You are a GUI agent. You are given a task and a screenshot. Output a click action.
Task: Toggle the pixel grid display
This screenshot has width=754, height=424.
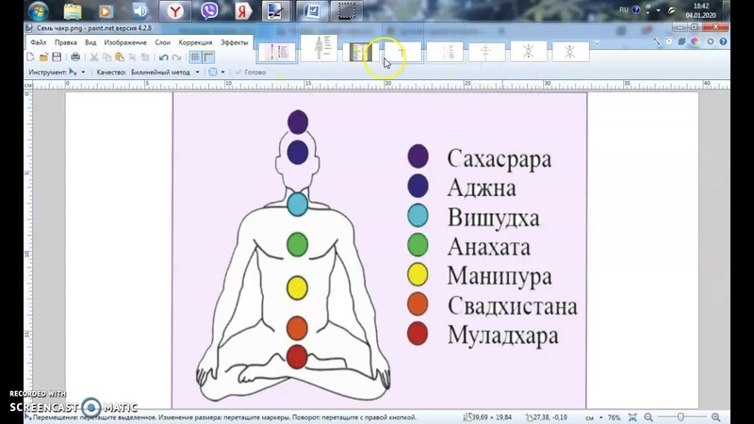[195, 57]
